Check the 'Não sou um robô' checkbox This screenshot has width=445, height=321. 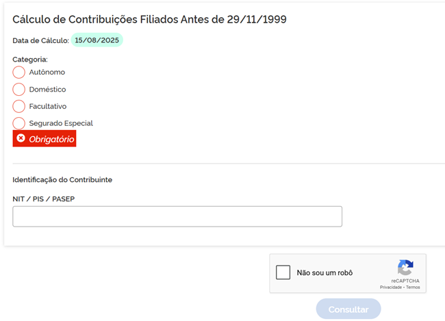(x=283, y=272)
